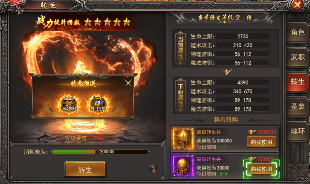The image size is (310, 184).
Task: Click the 转生 rebirth button
Action: [85, 169]
